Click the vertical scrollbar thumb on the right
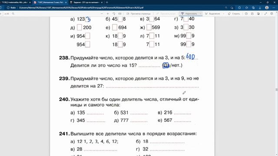 (x=277, y=90)
